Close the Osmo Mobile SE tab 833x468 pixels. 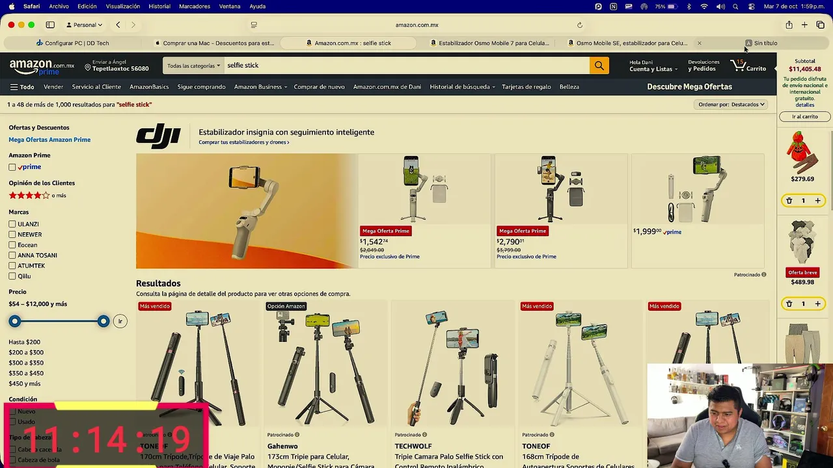699,44
